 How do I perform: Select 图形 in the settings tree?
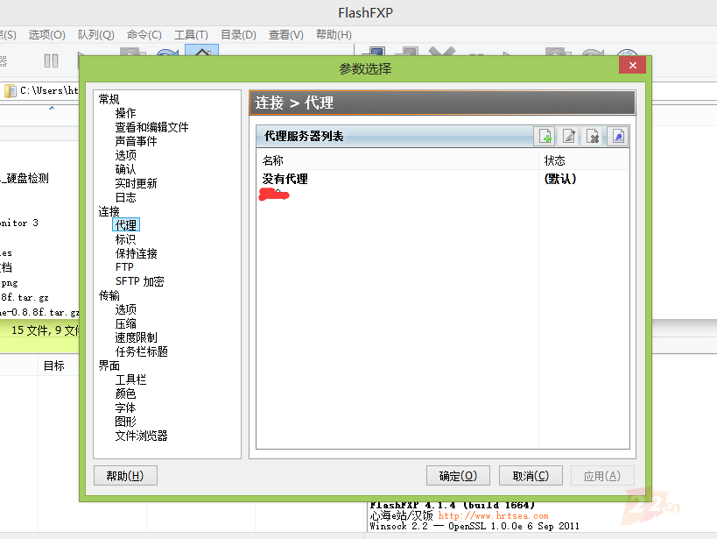pyautogui.click(x=125, y=422)
